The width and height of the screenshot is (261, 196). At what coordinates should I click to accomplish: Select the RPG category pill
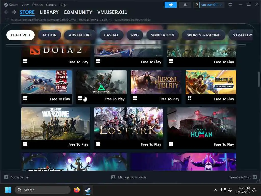135,35
